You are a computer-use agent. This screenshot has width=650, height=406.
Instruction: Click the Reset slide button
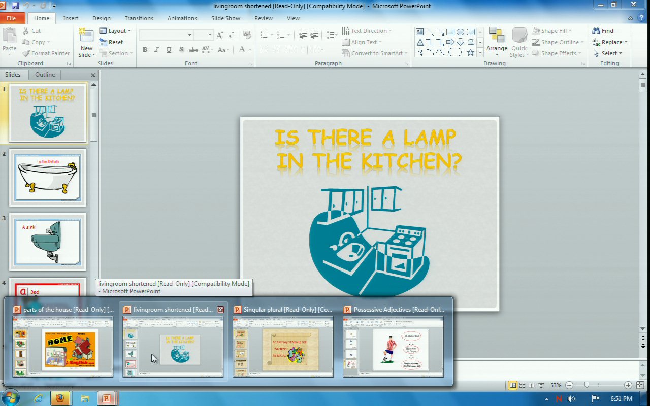point(112,42)
